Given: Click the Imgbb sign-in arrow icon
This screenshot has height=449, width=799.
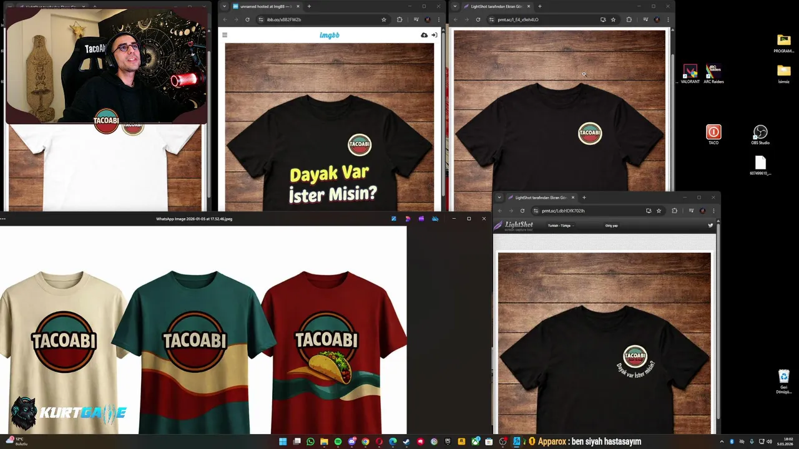Looking at the screenshot, I should pyautogui.click(x=434, y=35).
